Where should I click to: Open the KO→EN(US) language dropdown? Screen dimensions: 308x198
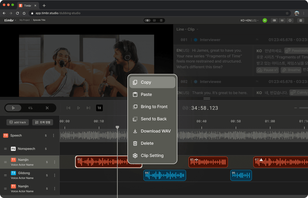click(249, 20)
